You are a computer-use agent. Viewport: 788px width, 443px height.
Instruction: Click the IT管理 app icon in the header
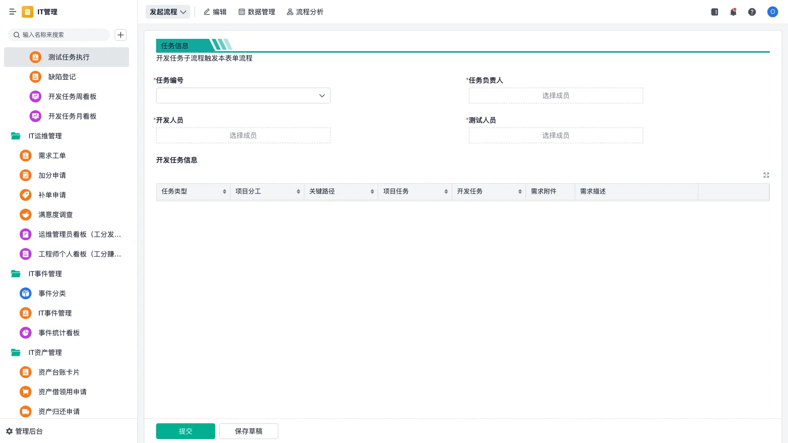(28, 12)
